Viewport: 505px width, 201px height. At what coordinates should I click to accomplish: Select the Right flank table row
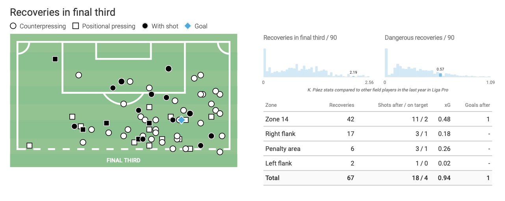pyautogui.click(x=378, y=134)
